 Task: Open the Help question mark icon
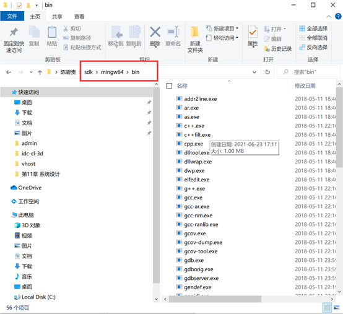coord(338,16)
